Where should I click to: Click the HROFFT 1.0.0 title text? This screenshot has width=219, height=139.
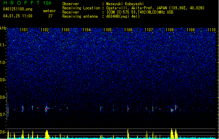coord(27,3)
